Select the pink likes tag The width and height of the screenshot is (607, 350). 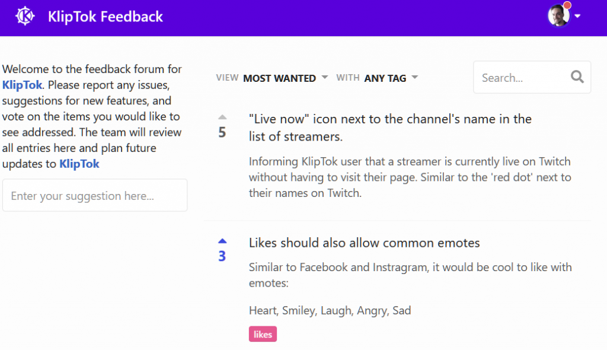tap(263, 334)
